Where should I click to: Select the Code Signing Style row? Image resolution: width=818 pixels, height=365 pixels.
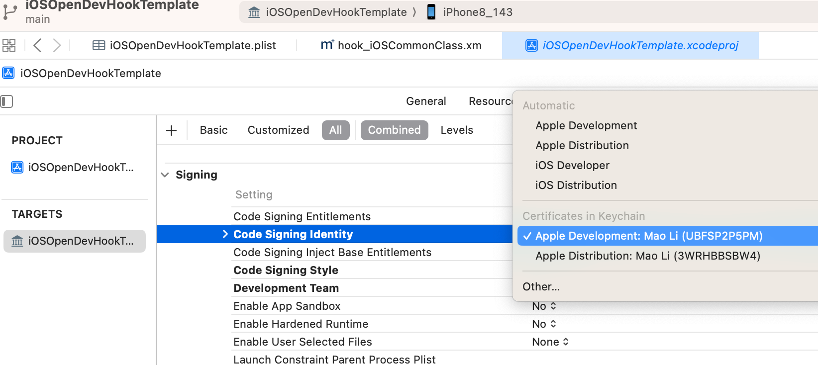[x=286, y=271]
